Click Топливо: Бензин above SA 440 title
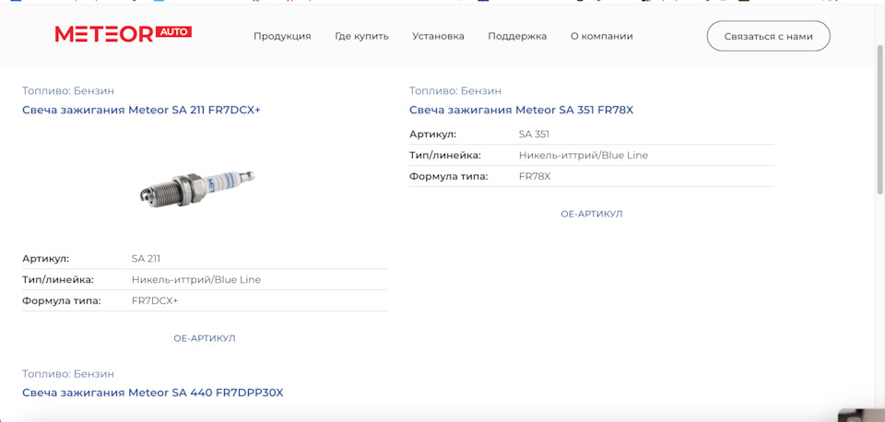Screen dimensions: 885x422 click(68, 374)
